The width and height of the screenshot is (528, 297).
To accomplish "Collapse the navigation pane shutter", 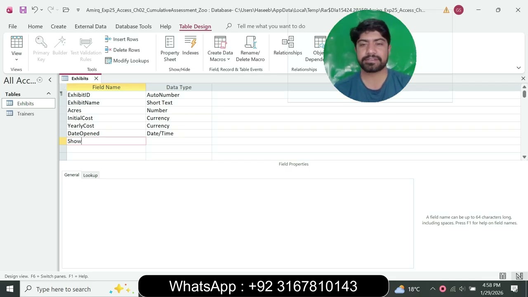I will (x=50, y=80).
